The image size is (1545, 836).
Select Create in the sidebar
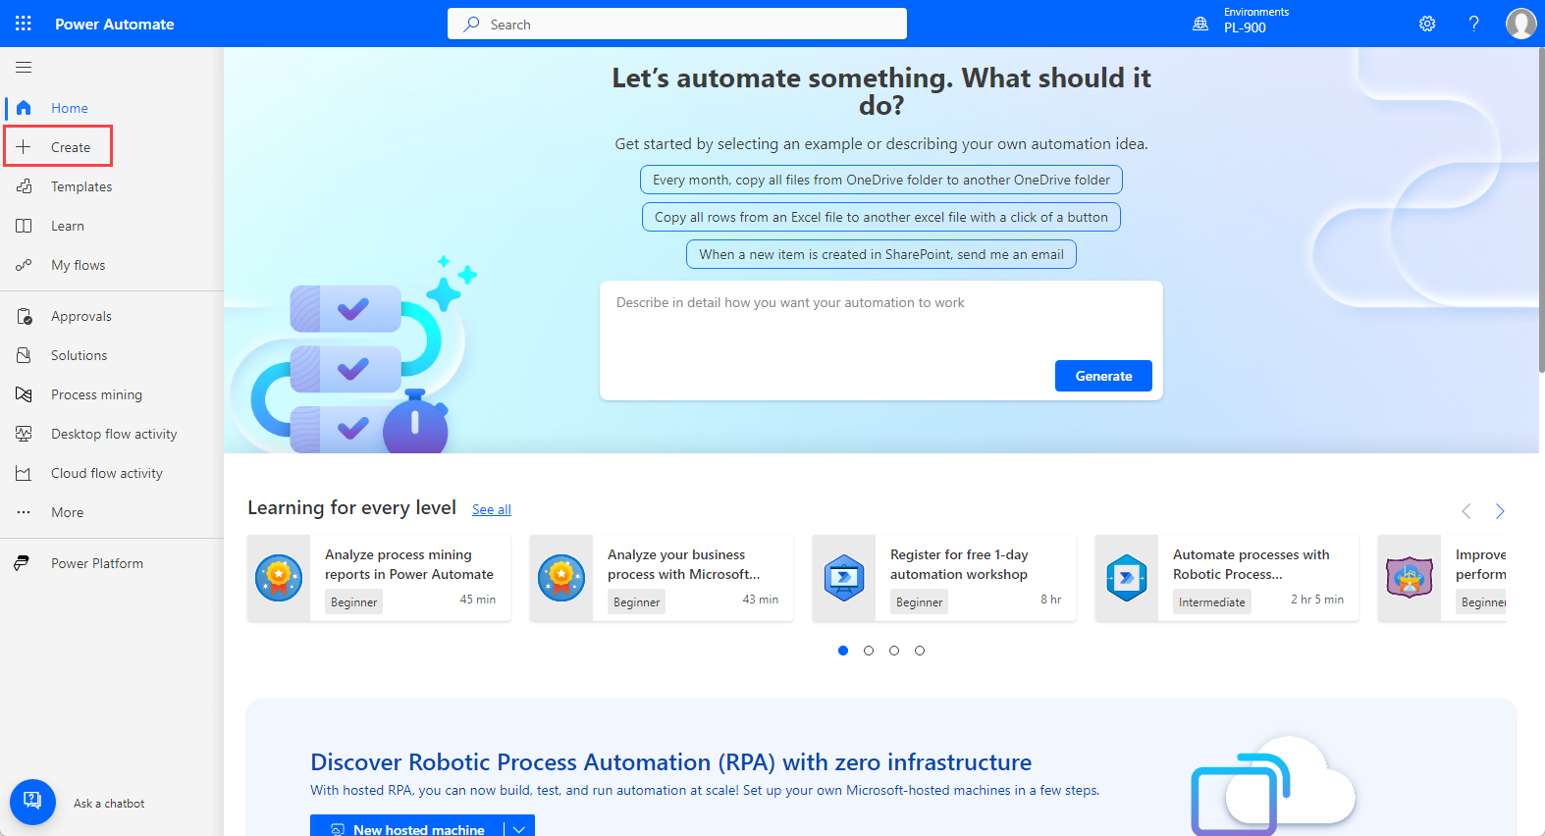click(x=71, y=147)
